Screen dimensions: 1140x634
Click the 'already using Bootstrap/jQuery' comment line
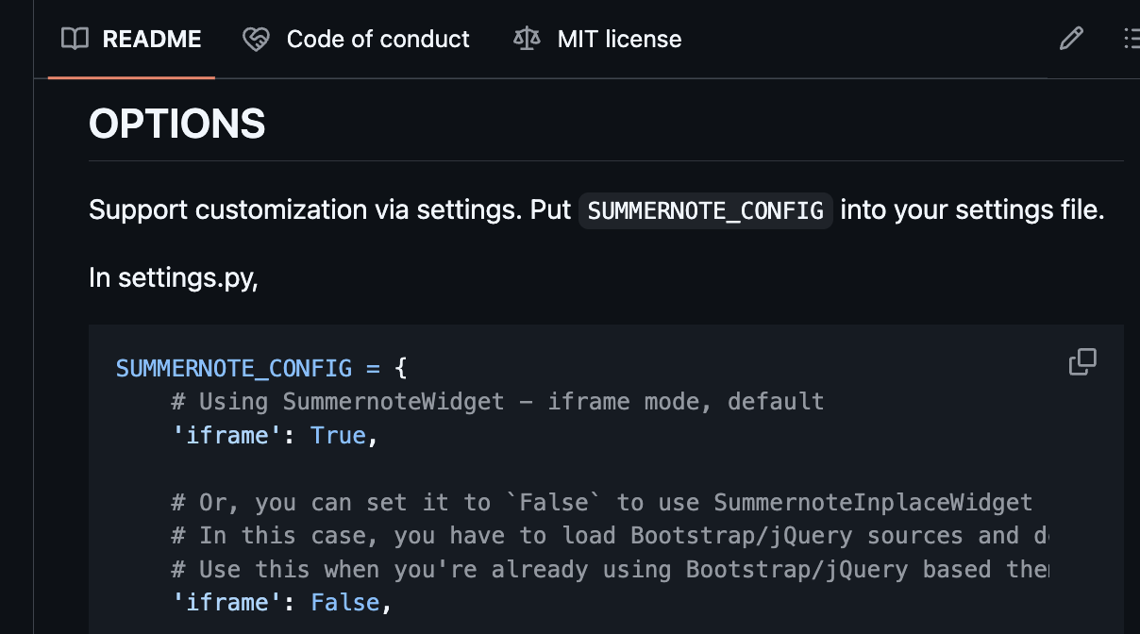(x=609, y=570)
